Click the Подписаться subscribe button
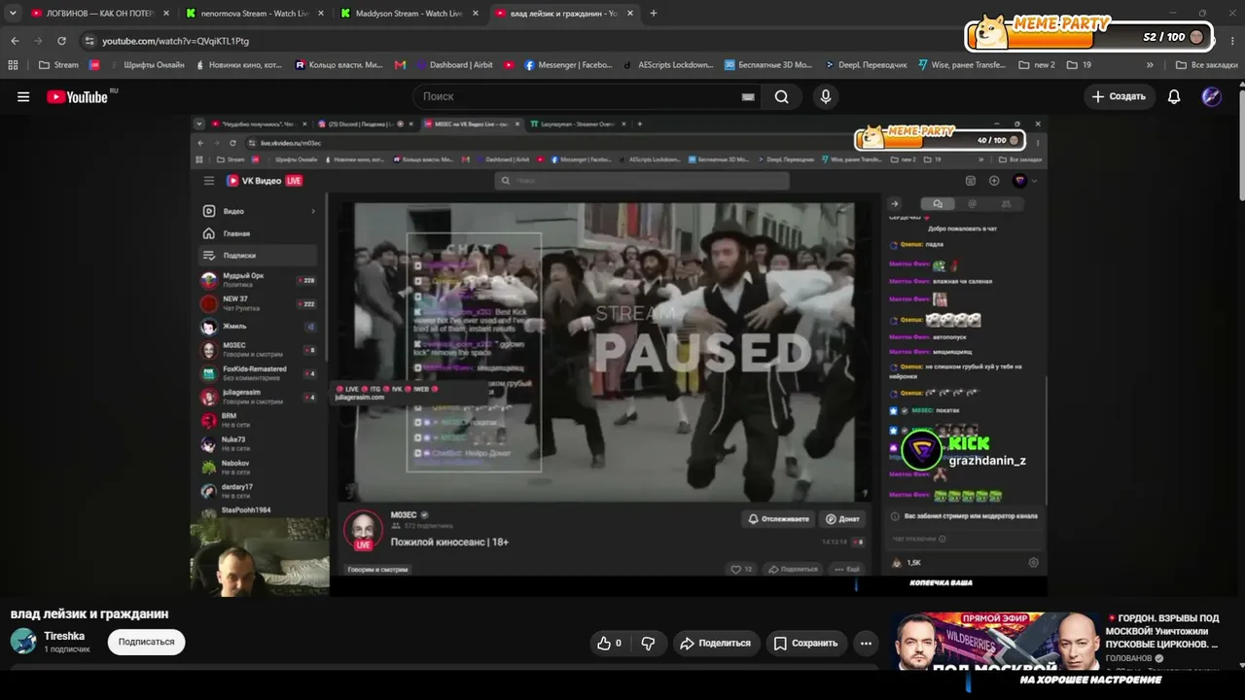This screenshot has height=700, width=1245. click(x=147, y=642)
